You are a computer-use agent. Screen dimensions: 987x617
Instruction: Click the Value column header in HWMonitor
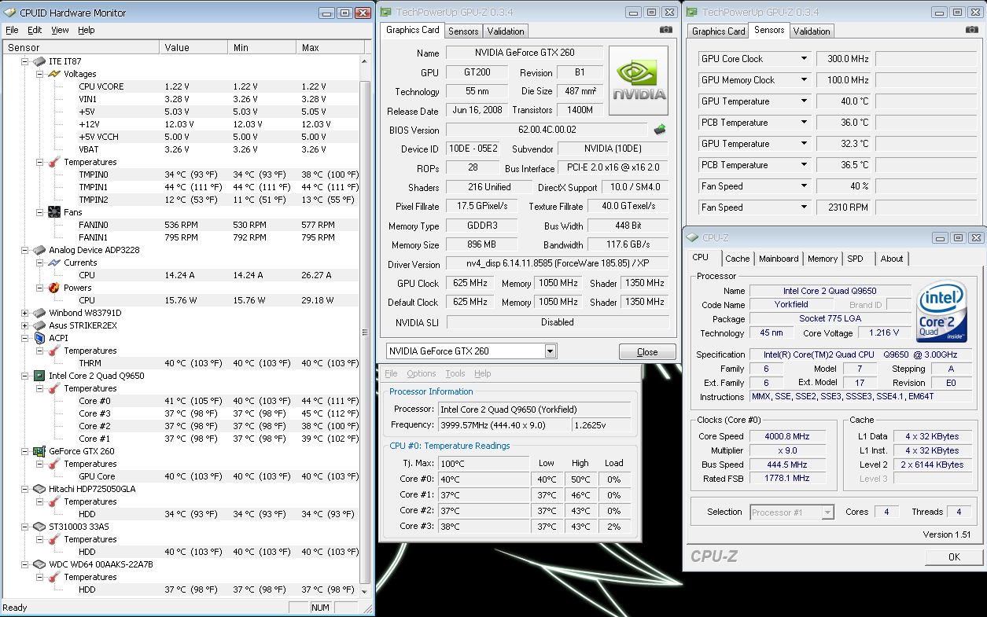(194, 47)
